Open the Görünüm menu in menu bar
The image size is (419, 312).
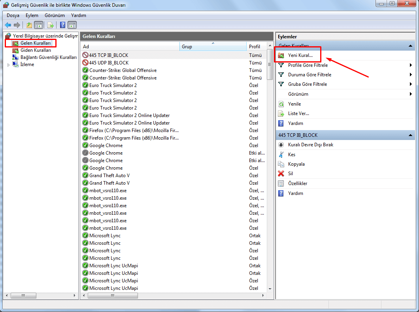(55, 15)
